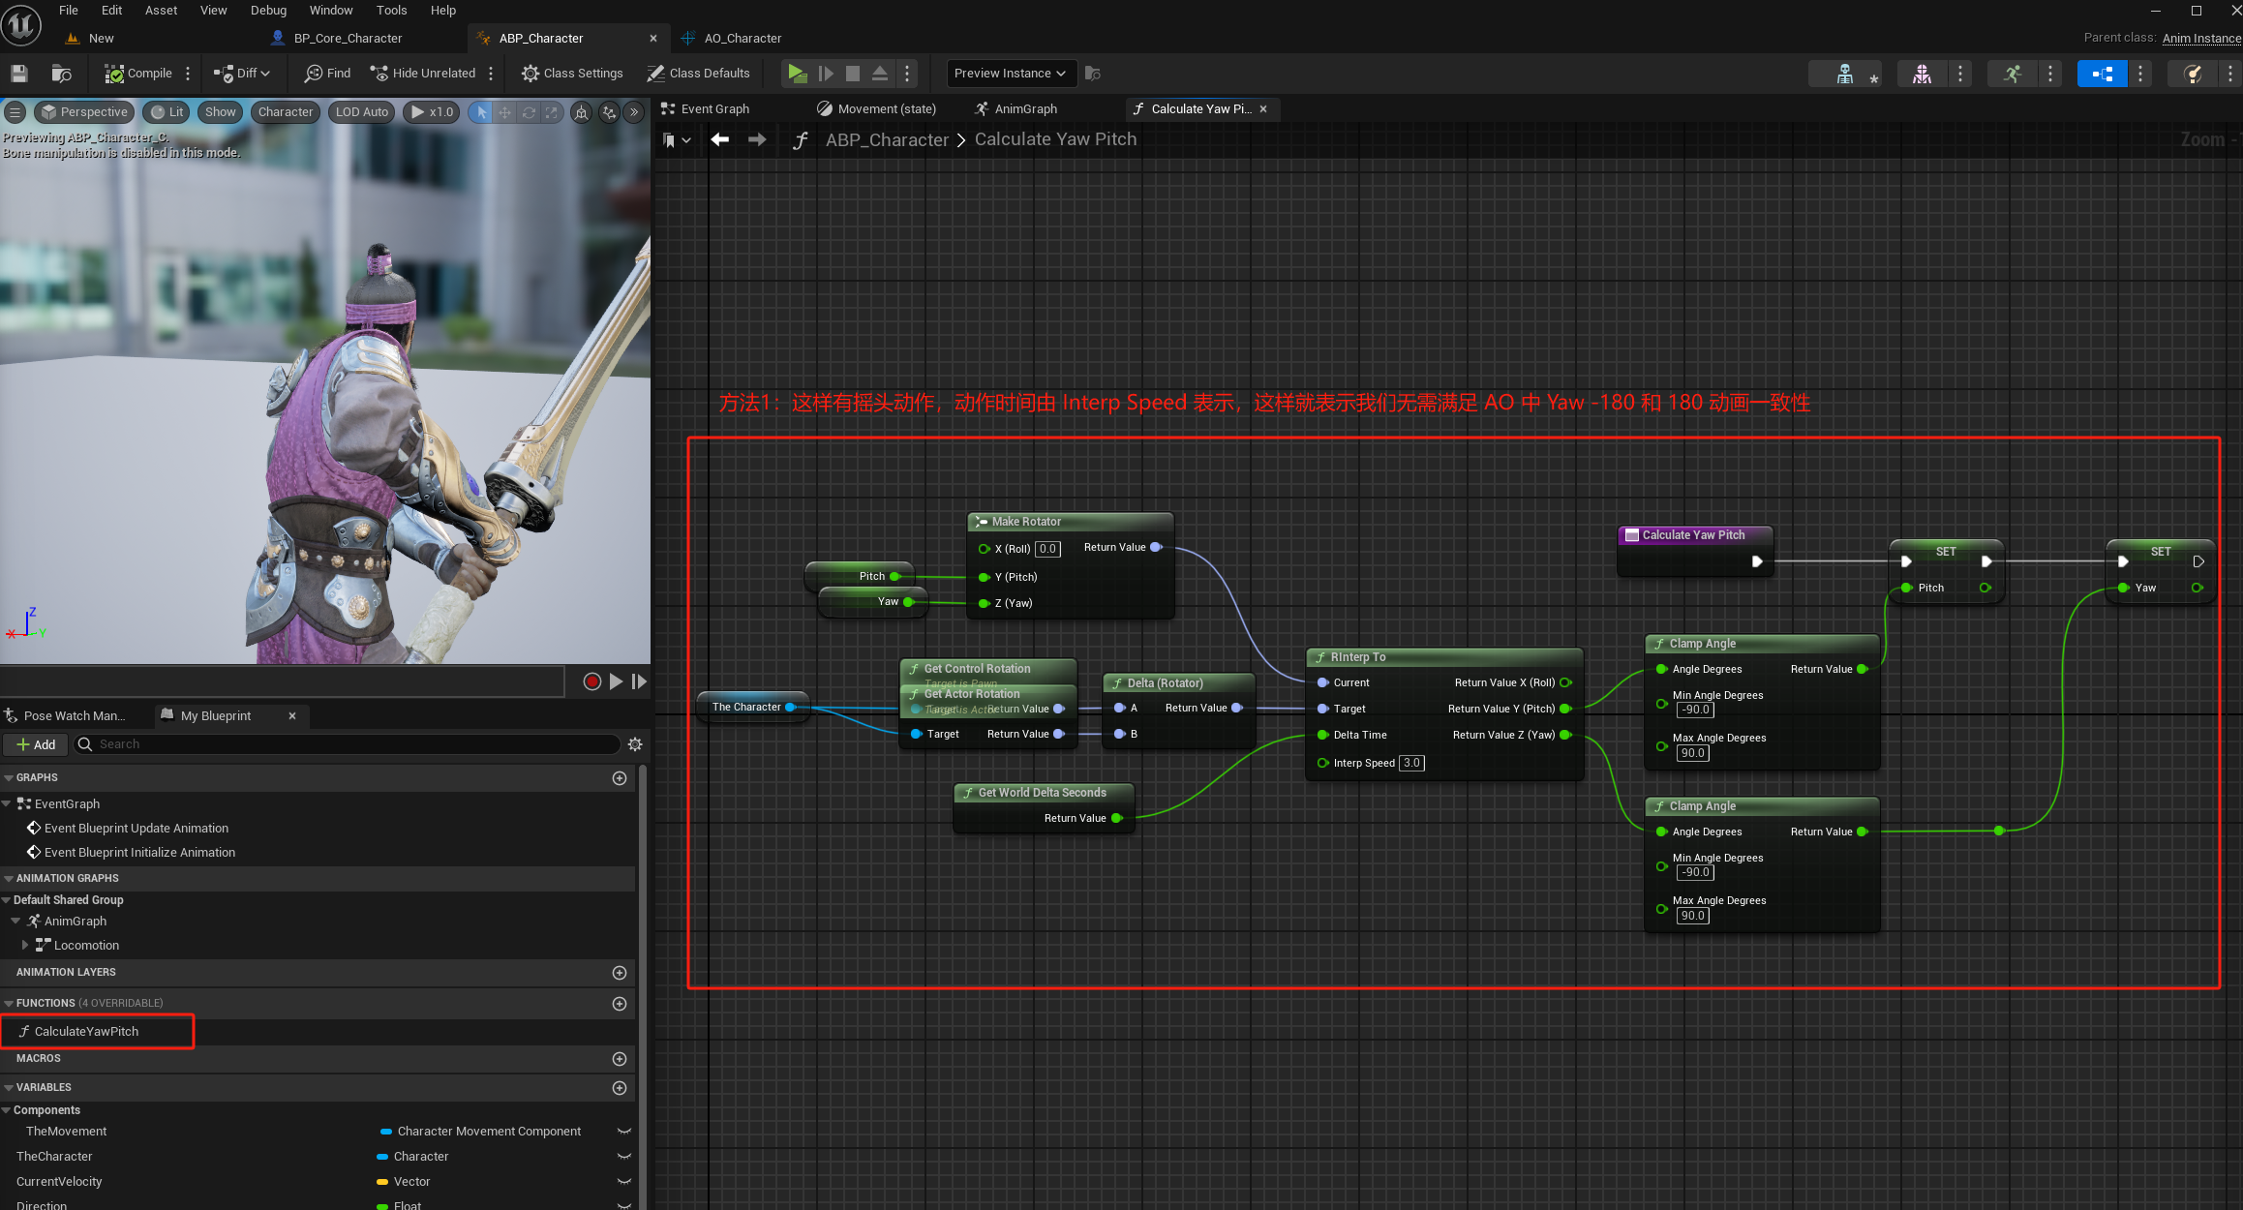Navigate back with the left arrow
The image size is (2243, 1210).
coord(719,139)
